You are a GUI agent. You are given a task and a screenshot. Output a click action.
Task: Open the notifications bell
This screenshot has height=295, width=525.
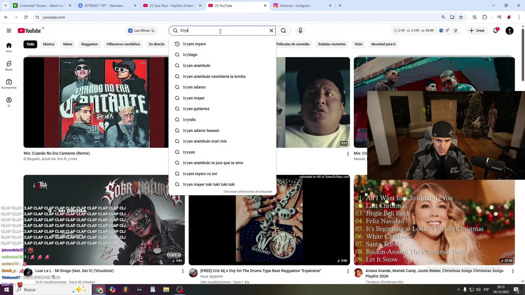[x=495, y=31]
